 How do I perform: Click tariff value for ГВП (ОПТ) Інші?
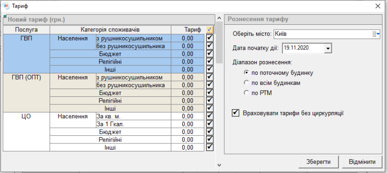pyautogui.click(x=188, y=108)
